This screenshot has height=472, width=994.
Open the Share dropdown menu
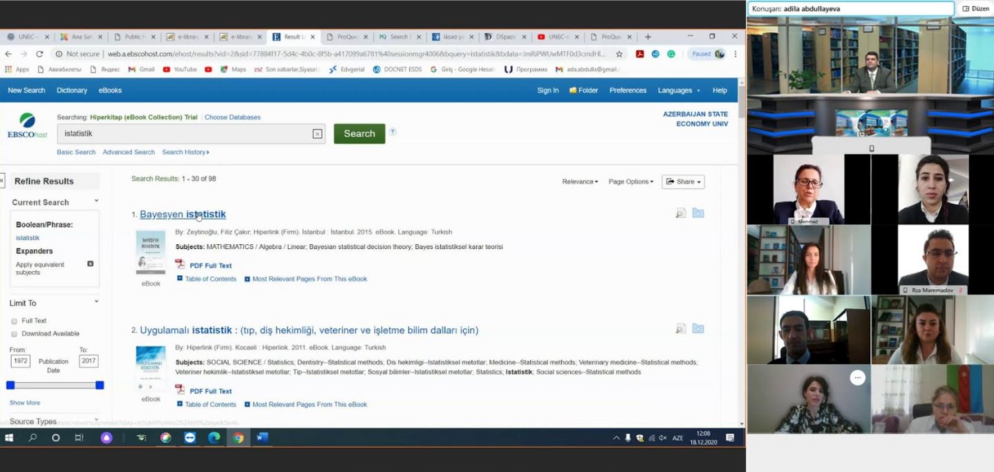pos(683,181)
